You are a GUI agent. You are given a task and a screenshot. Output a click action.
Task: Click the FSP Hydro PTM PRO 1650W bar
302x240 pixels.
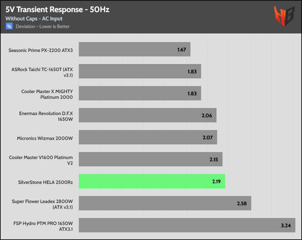point(187,225)
